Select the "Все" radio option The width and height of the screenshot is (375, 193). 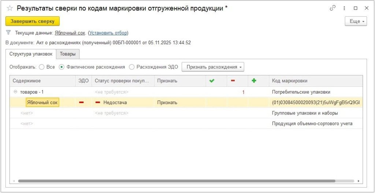point(42,67)
